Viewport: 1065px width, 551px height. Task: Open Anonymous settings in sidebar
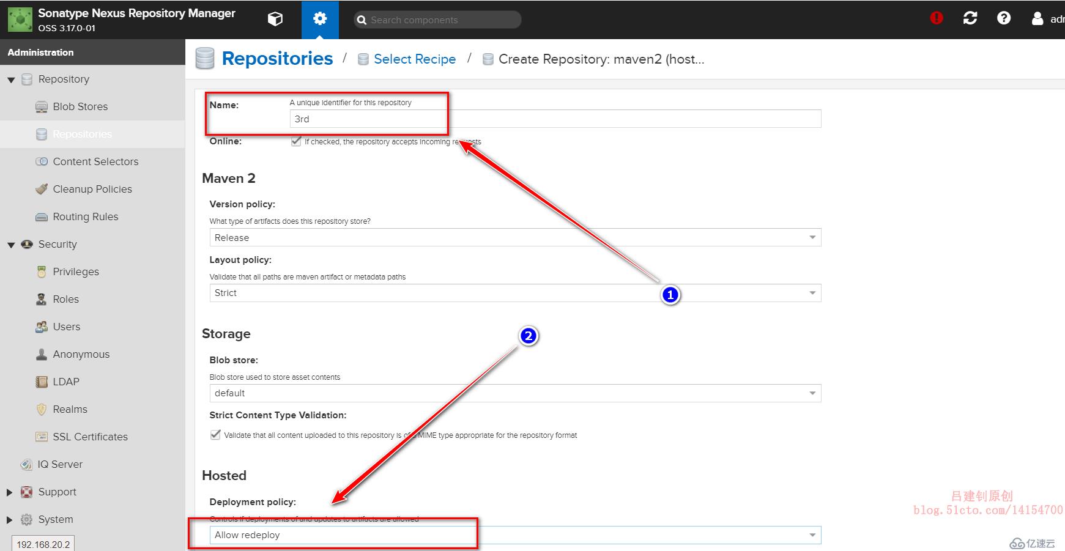pyautogui.click(x=81, y=354)
